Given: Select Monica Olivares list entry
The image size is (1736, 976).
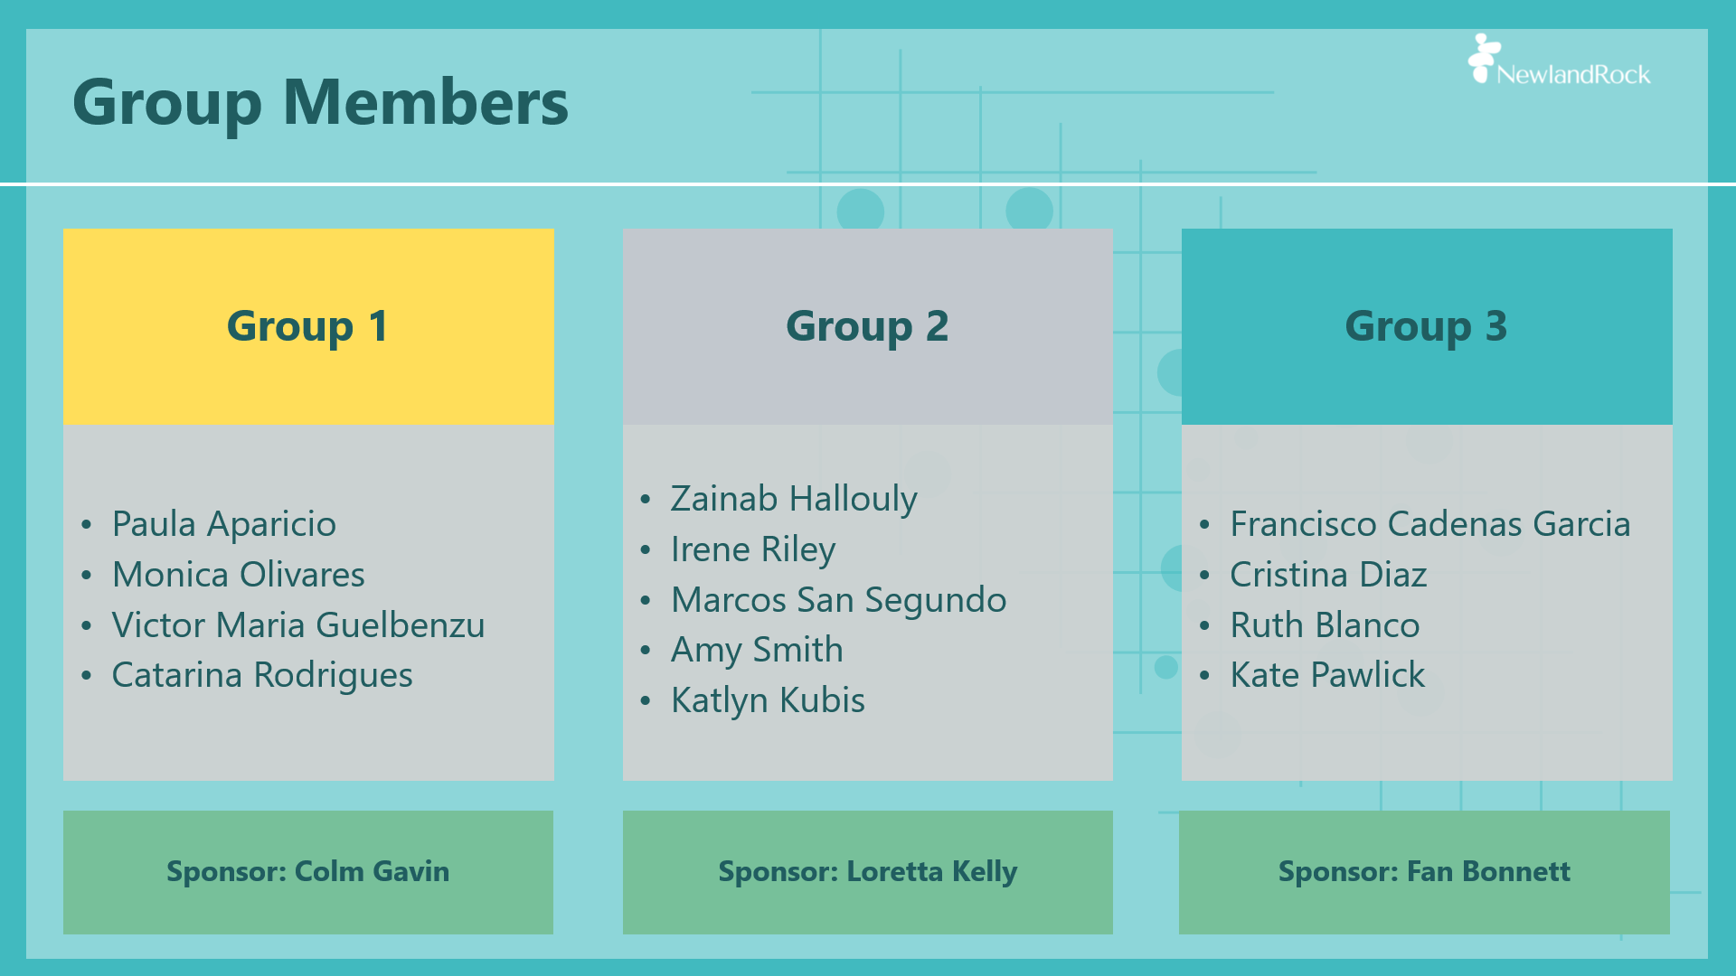Looking at the screenshot, I should (x=238, y=575).
